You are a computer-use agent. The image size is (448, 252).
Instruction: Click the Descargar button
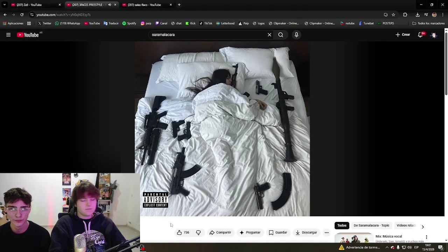coord(306,232)
